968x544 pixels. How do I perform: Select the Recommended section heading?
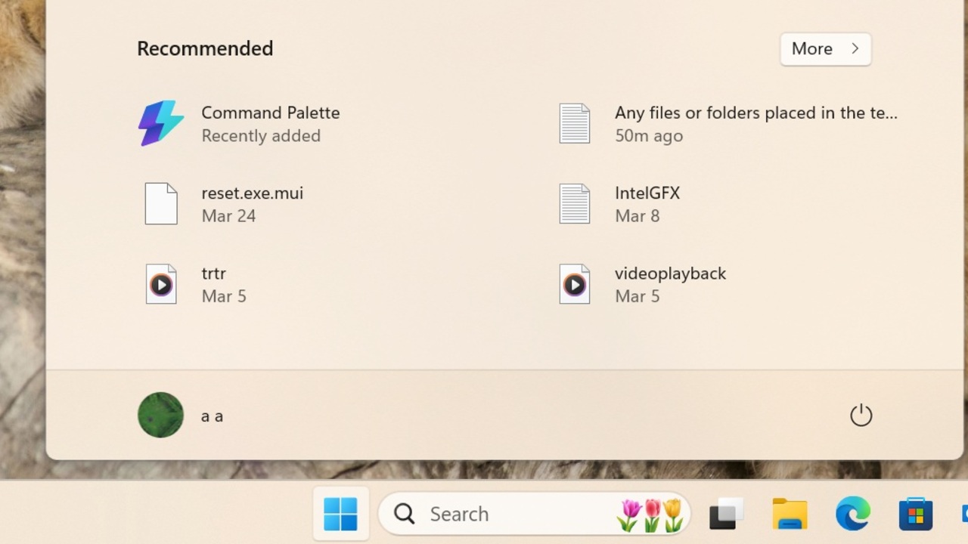click(204, 48)
